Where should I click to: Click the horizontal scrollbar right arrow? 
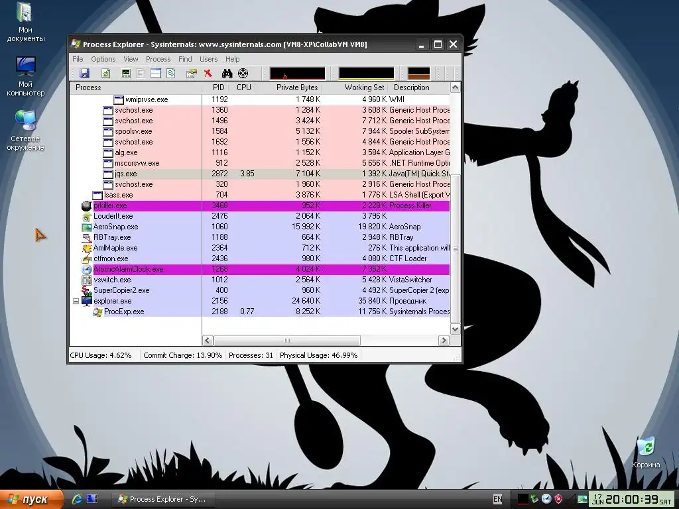pyautogui.click(x=444, y=341)
